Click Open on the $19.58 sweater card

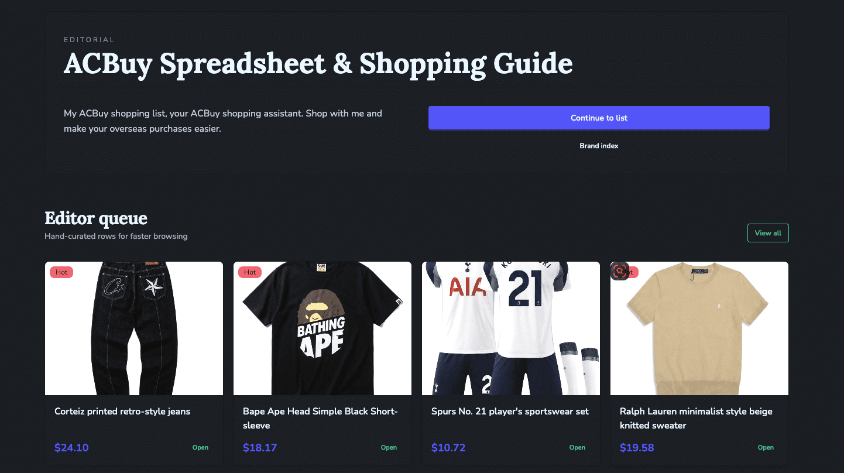(766, 448)
